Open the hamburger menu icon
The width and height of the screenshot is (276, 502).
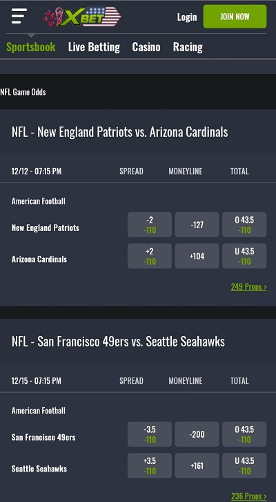[x=19, y=16]
